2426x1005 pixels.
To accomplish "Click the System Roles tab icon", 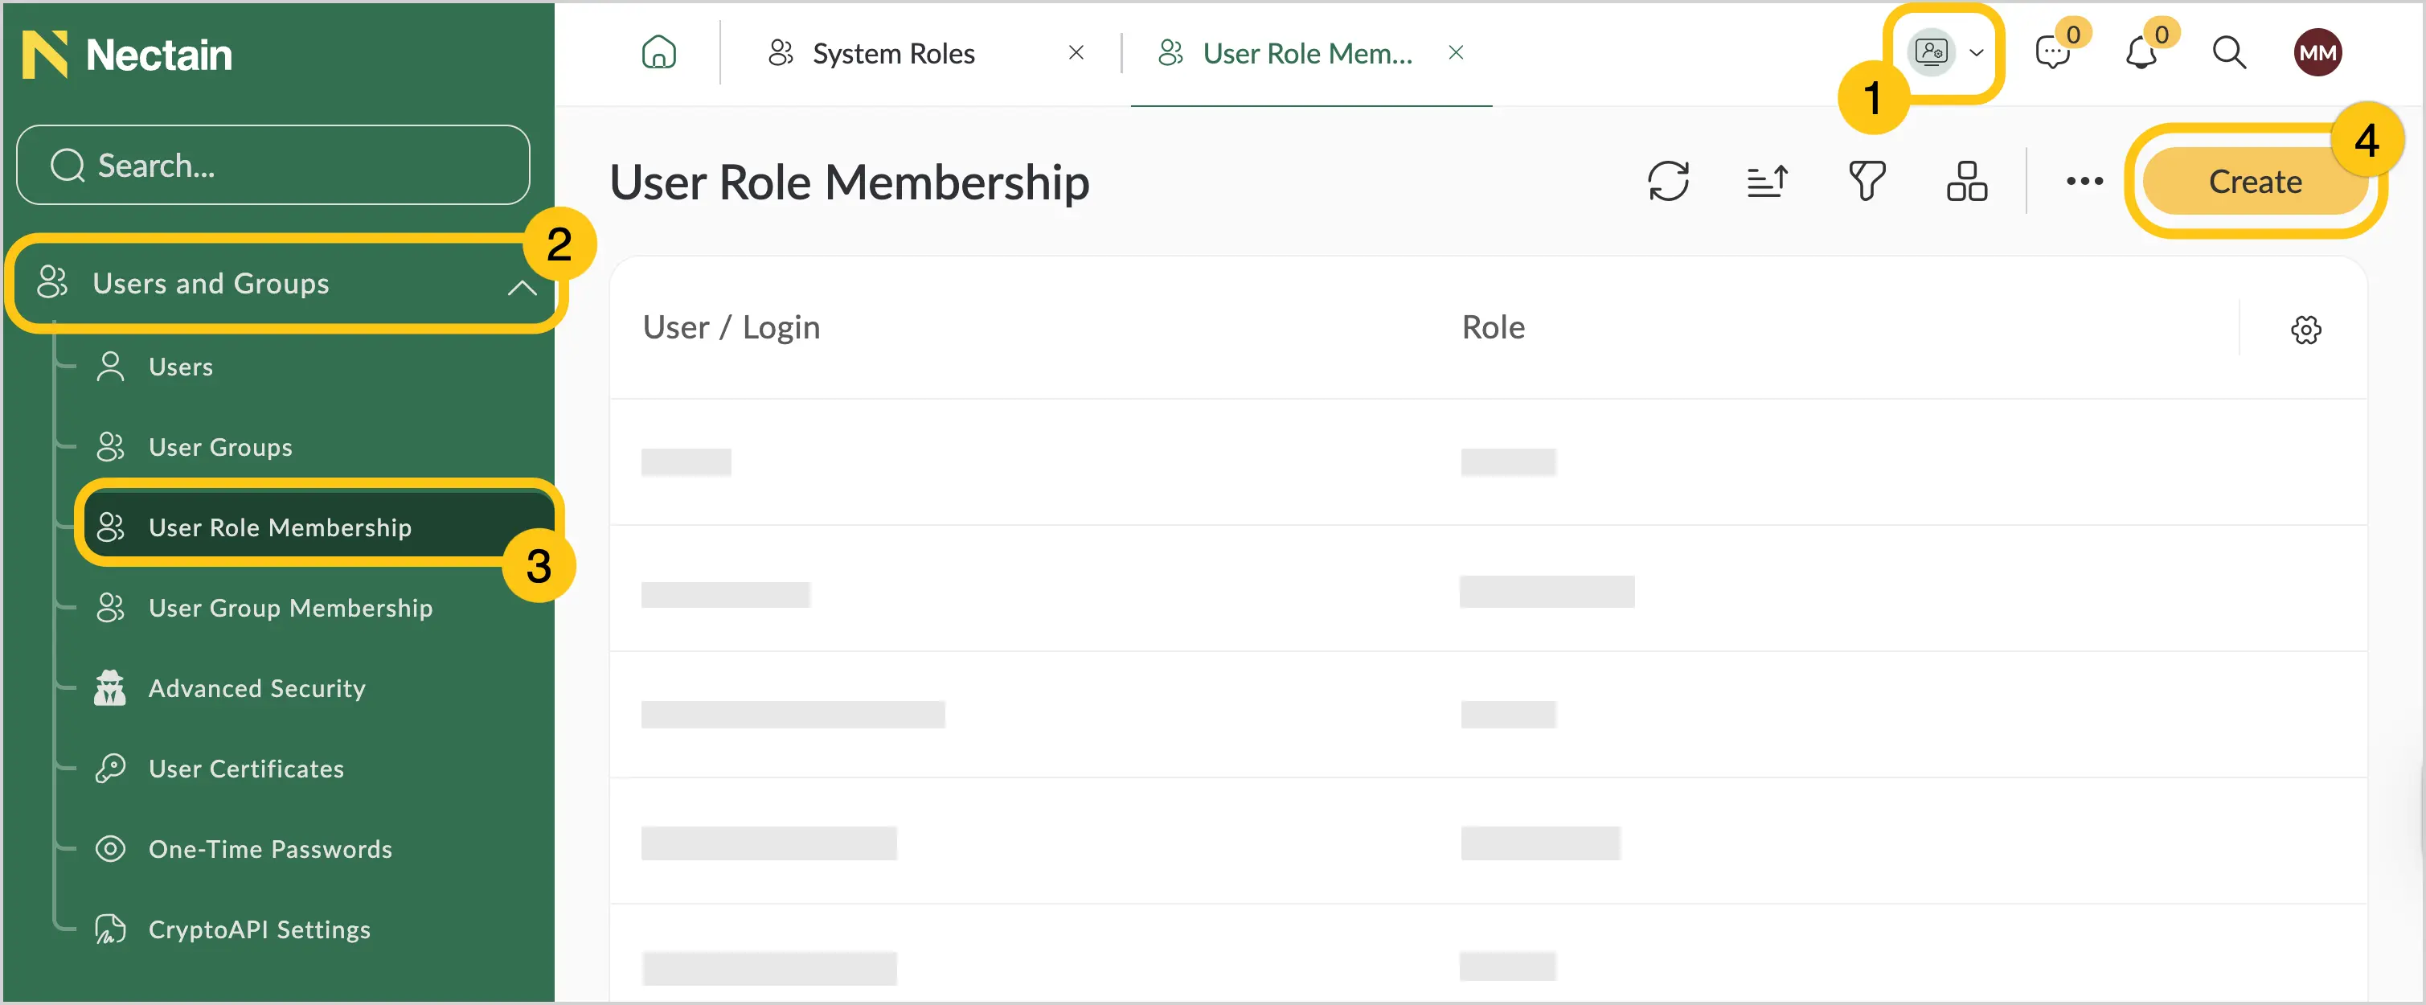I will point(781,53).
